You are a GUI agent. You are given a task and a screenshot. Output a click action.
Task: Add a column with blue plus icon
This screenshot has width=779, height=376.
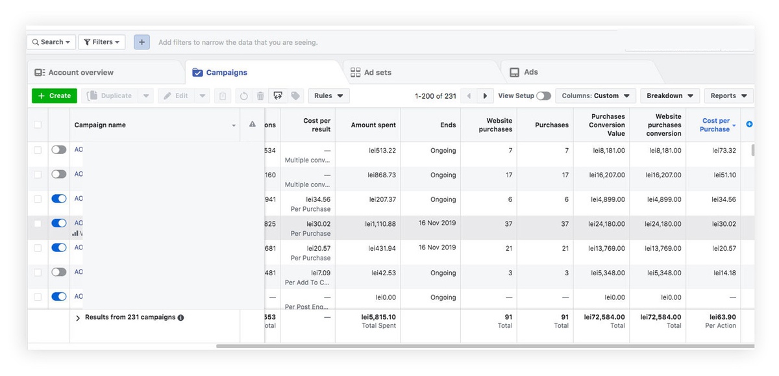point(749,124)
